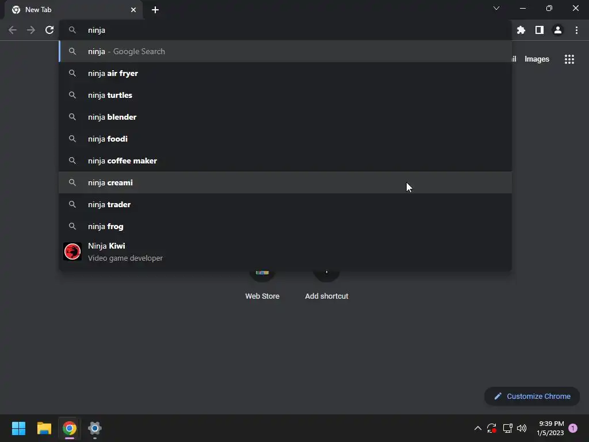
Task: Select the New Tab tab
Action: point(74,10)
